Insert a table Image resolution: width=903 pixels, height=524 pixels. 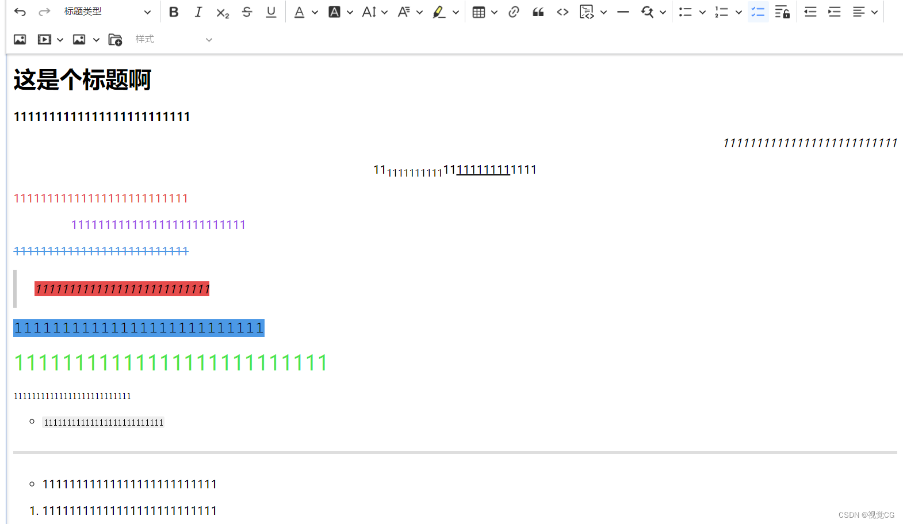(479, 12)
